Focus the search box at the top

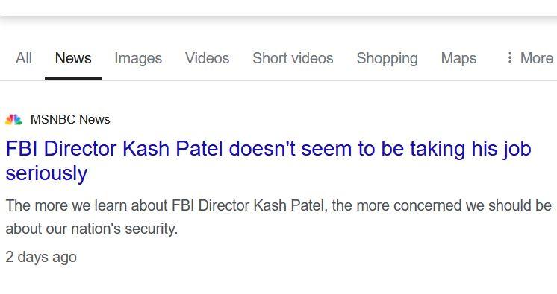coord(278,8)
